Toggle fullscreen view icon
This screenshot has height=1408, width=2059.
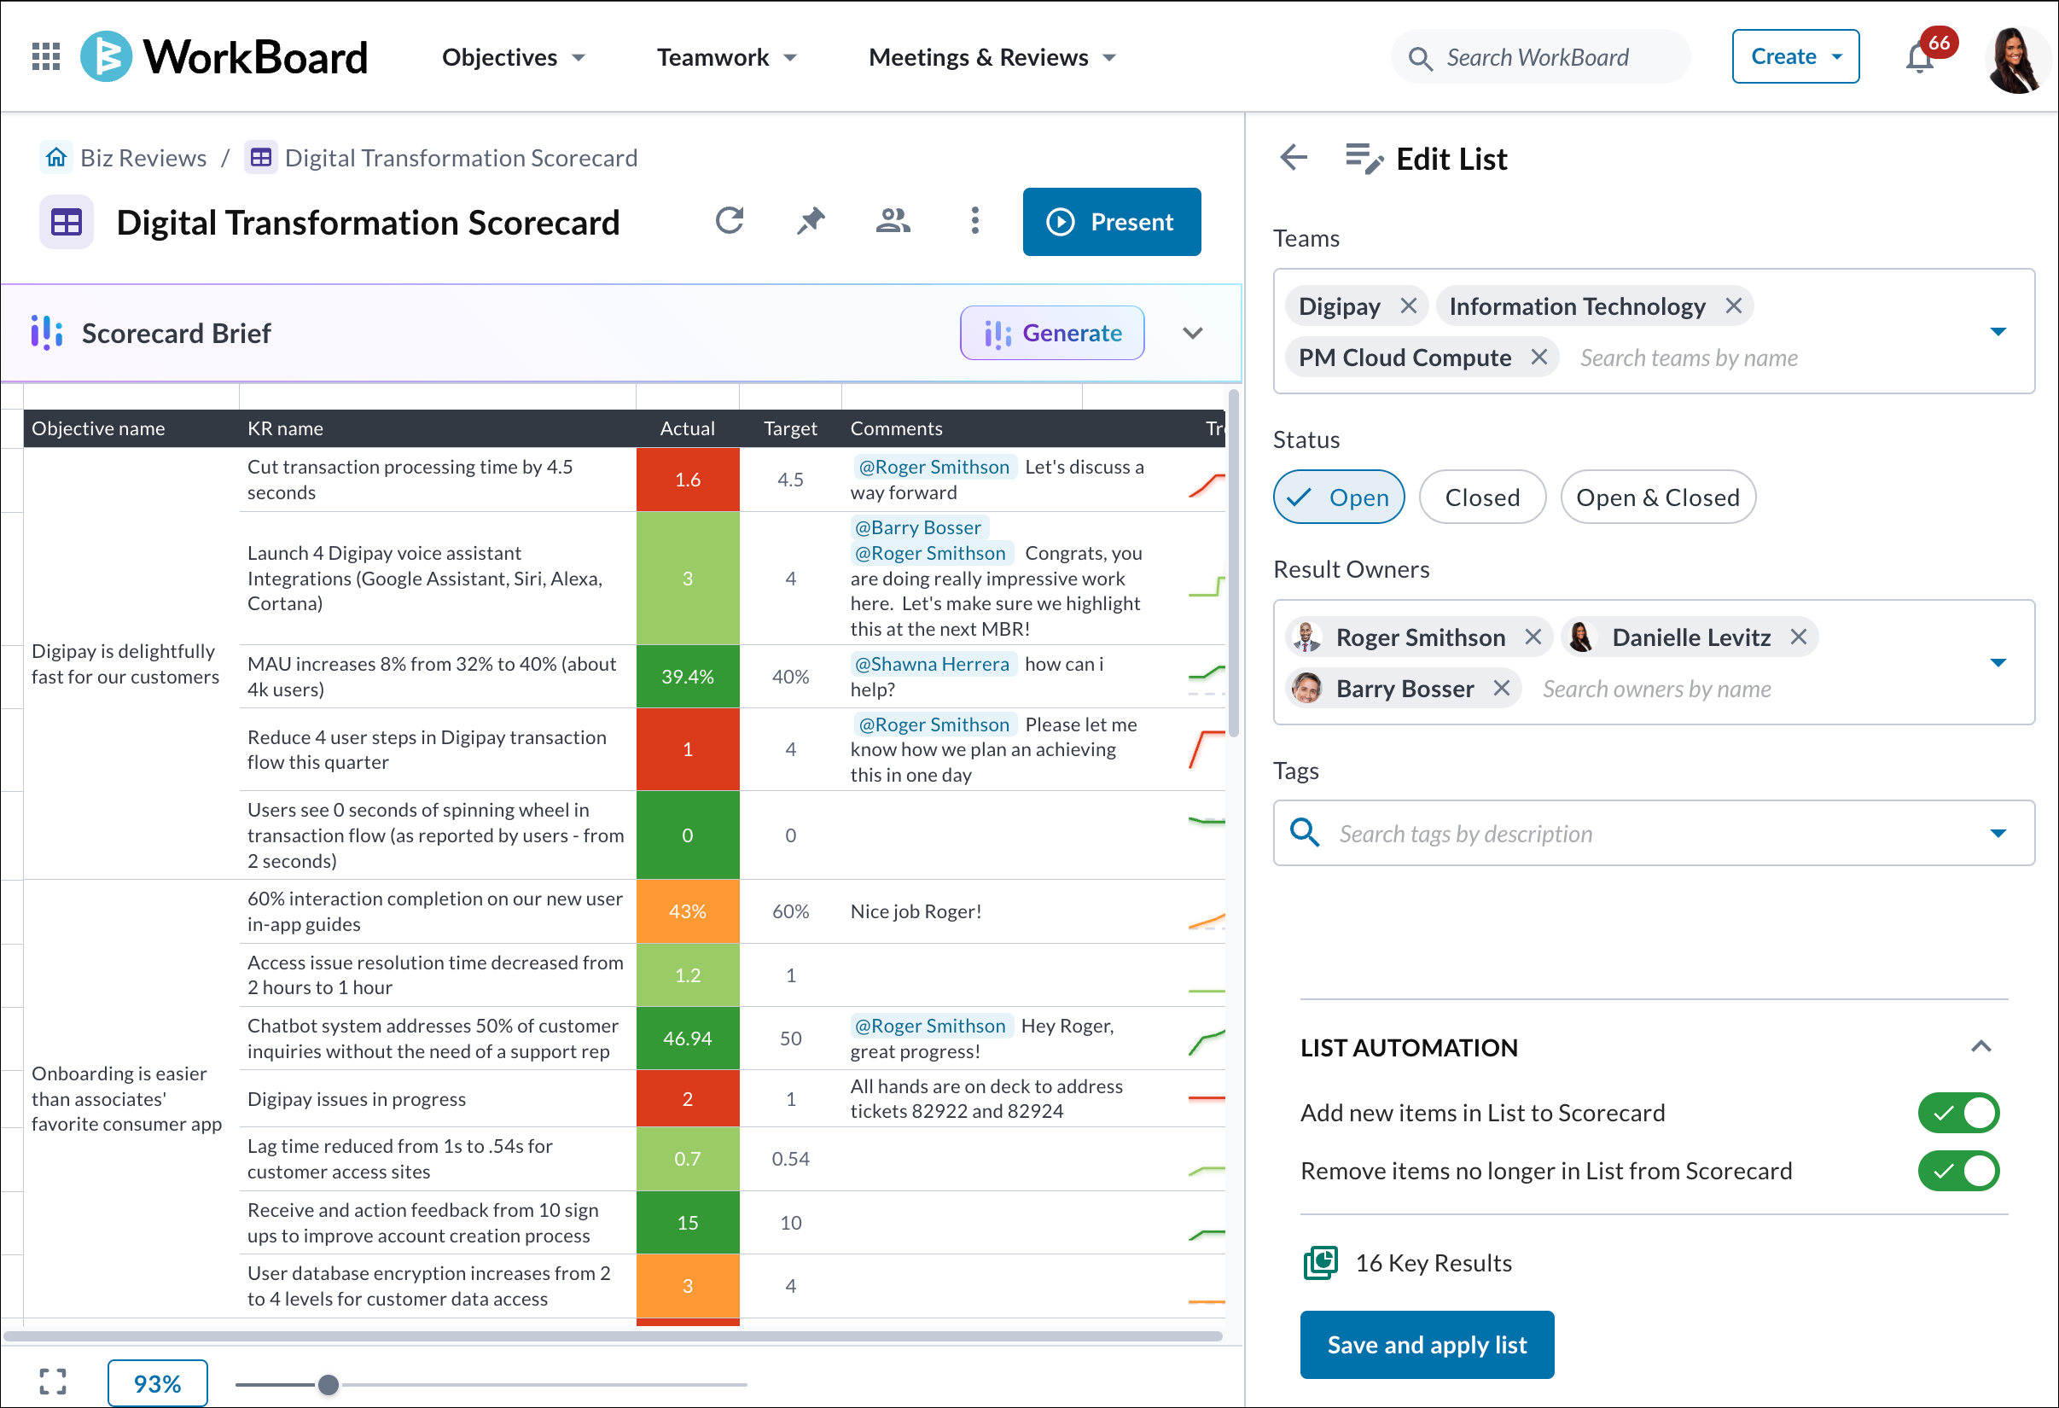(x=52, y=1381)
